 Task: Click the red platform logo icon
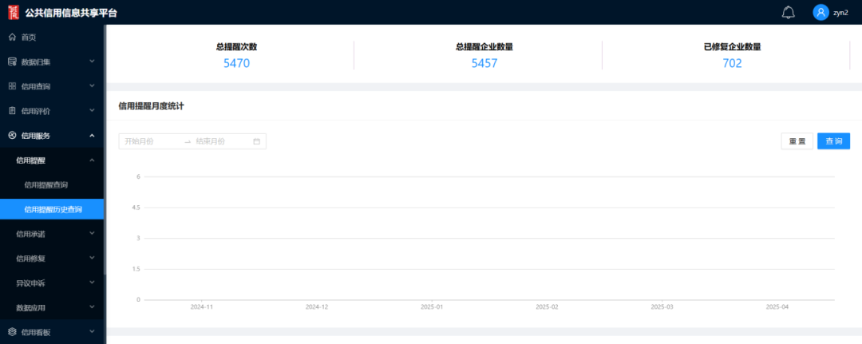coord(14,12)
